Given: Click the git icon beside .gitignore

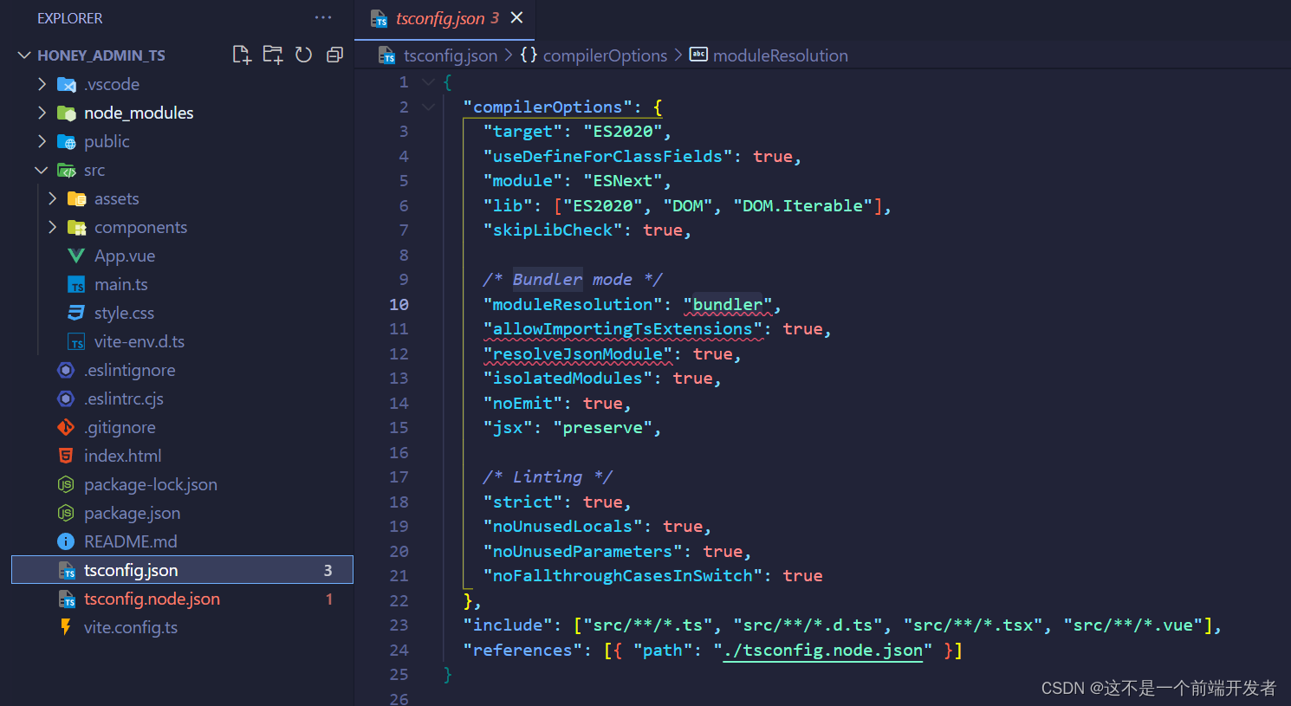Looking at the screenshot, I should pos(66,427).
